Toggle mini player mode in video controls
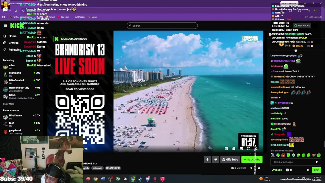 (x=226, y=149)
